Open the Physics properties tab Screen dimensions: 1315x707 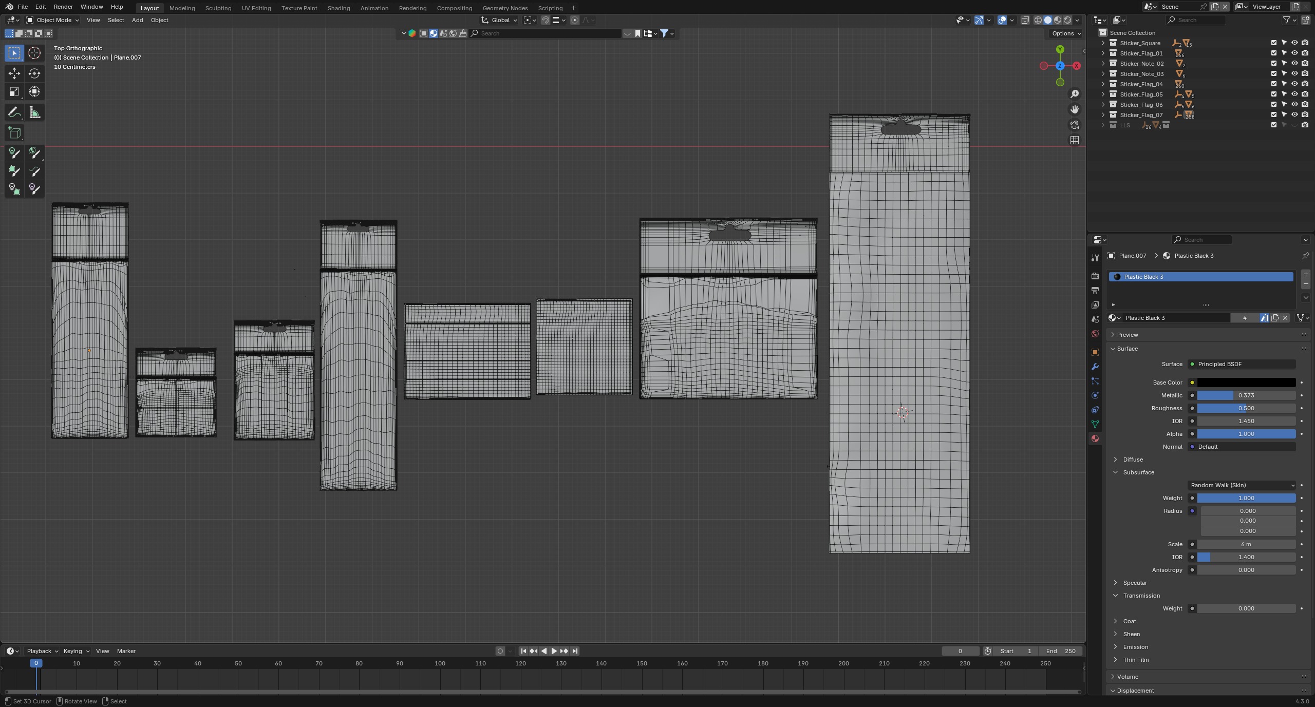tap(1095, 395)
